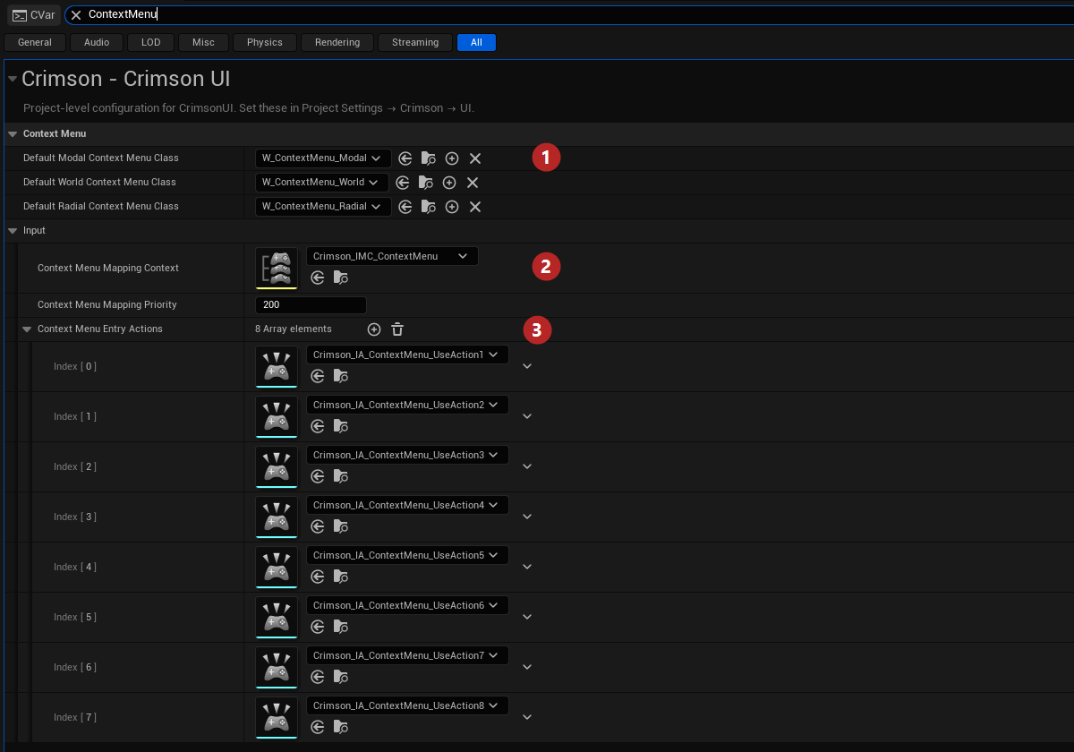Click the UseAction8 input action thumbnail

[277, 718]
